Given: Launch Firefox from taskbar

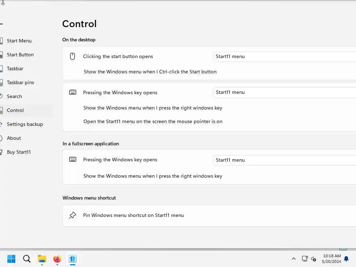Looking at the screenshot, I should [57, 259].
